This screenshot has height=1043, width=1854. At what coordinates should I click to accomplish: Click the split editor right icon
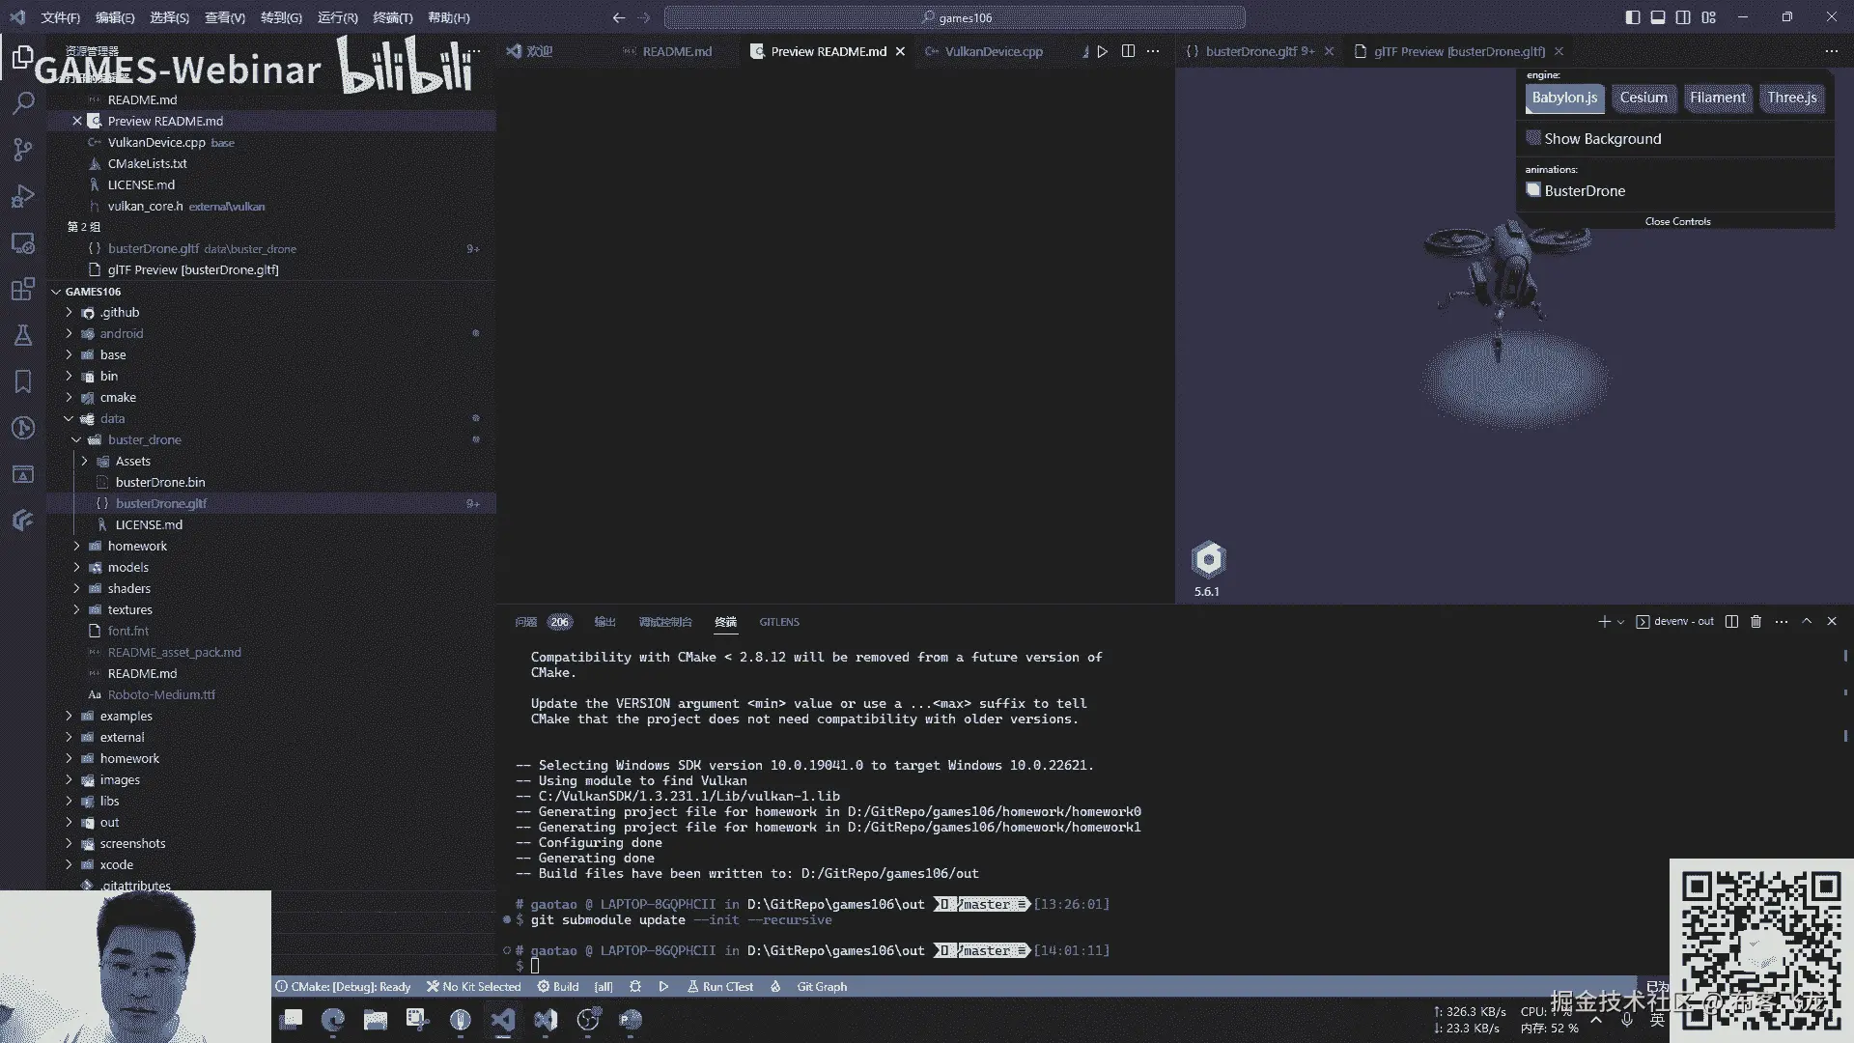click(x=1128, y=51)
